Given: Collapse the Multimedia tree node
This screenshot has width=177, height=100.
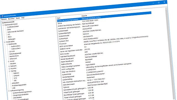Looking at the screenshot, I should click(7, 44).
